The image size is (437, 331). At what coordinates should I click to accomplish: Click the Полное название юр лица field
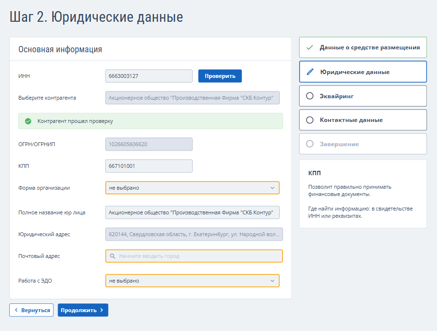tap(192, 212)
